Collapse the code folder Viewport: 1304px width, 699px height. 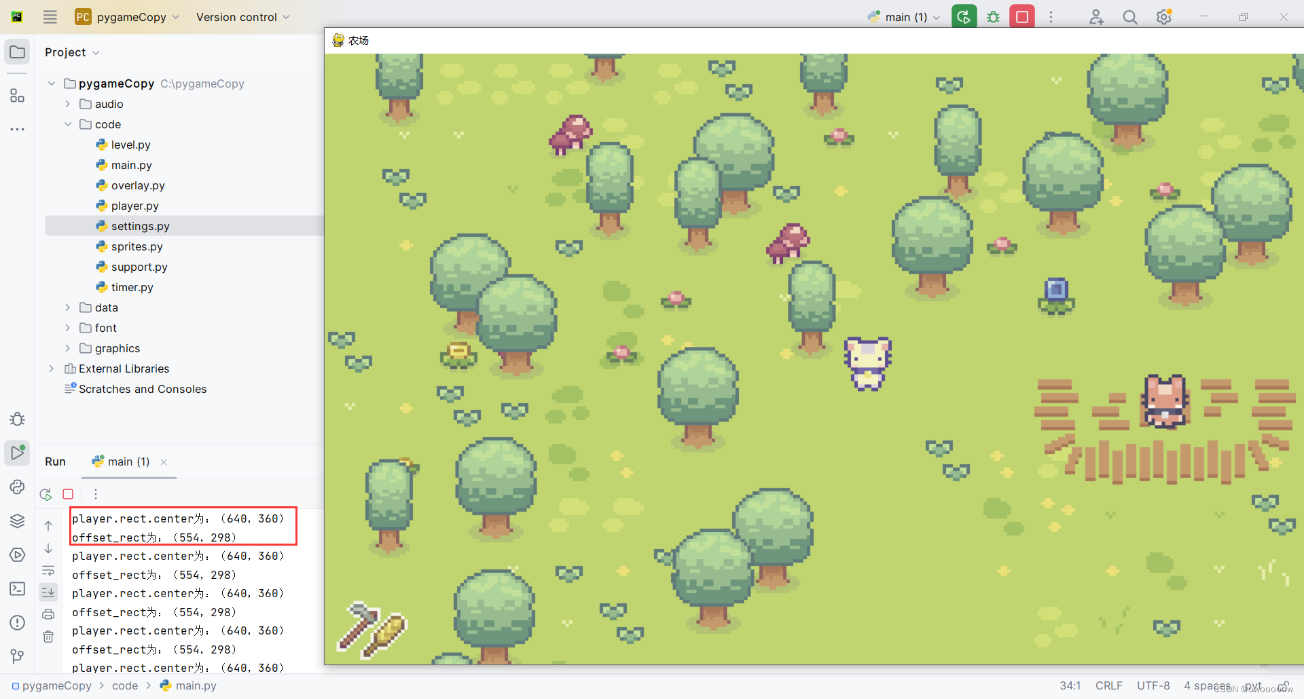(x=68, y=124)
